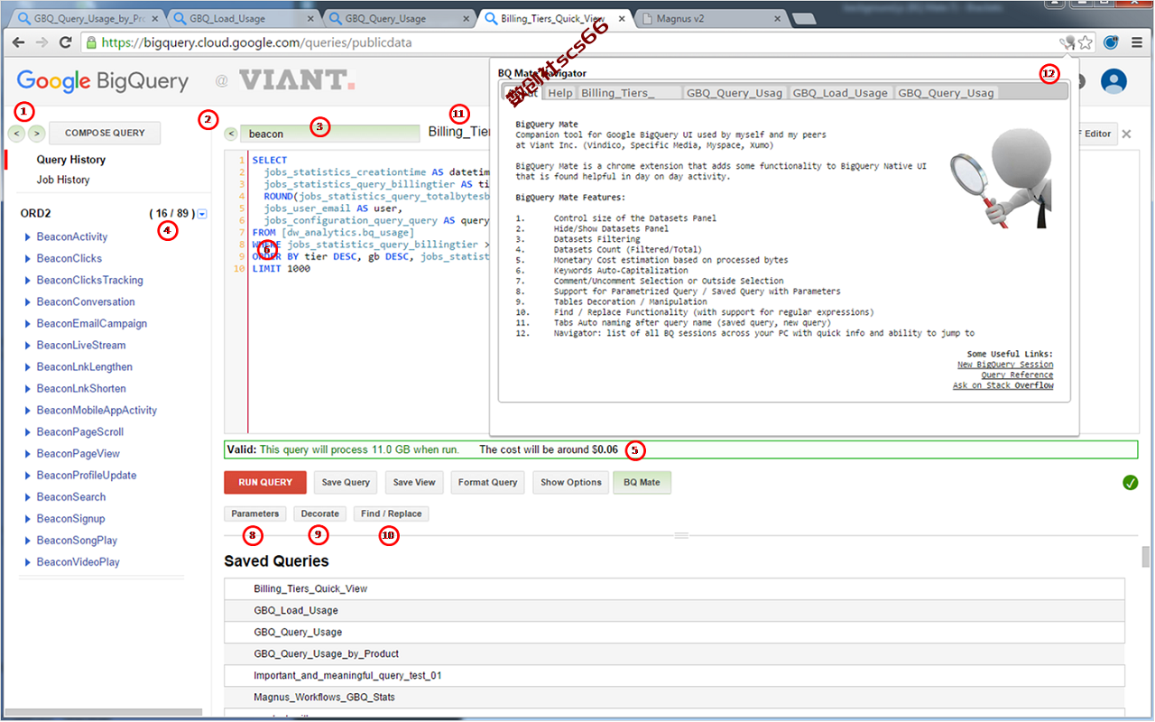The image size is (1155, 722).
Task: Click the RUN QUERY button
Action: pos(265,483)
